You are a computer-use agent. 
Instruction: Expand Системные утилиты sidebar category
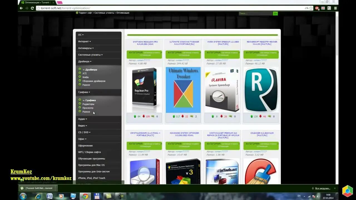point(98,55)
